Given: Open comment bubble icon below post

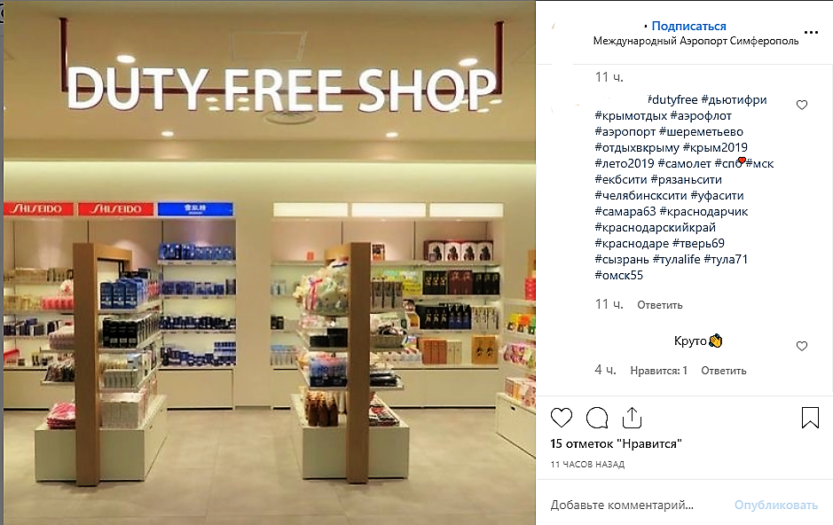Looking at the screenshot, I should click(597, 418).
